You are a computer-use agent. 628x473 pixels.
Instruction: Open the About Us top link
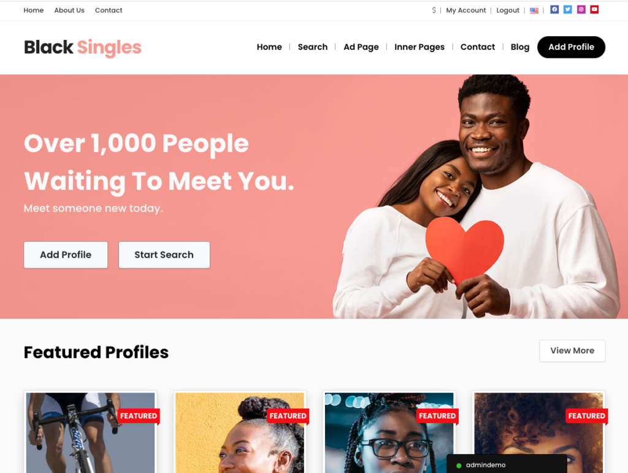point(69,10)
